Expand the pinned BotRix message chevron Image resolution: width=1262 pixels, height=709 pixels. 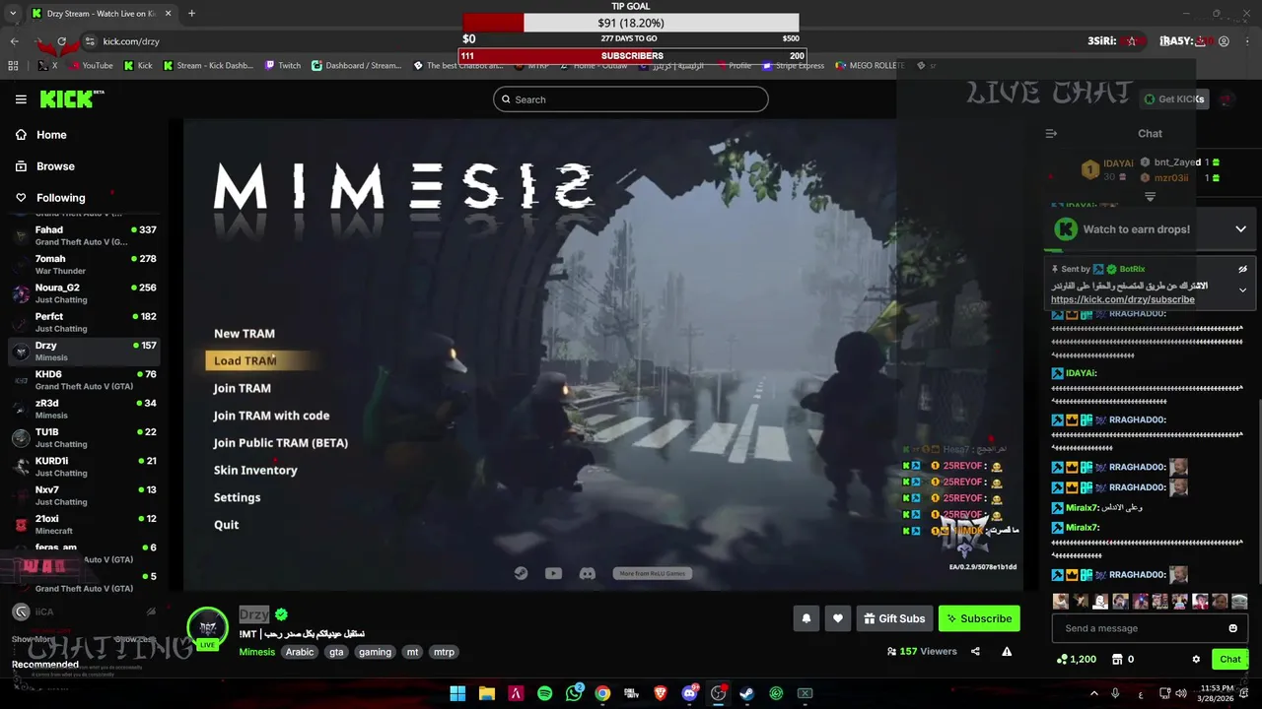[x=1242, y=290]
